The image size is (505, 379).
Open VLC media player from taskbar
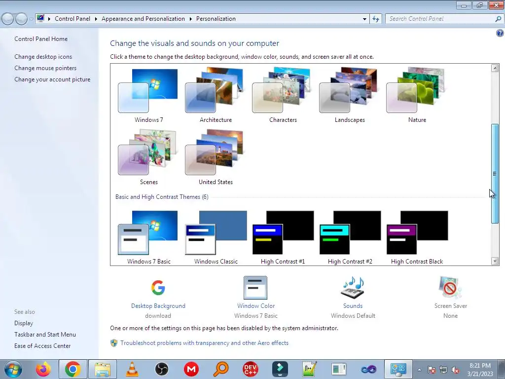click(x=132, y=369)
